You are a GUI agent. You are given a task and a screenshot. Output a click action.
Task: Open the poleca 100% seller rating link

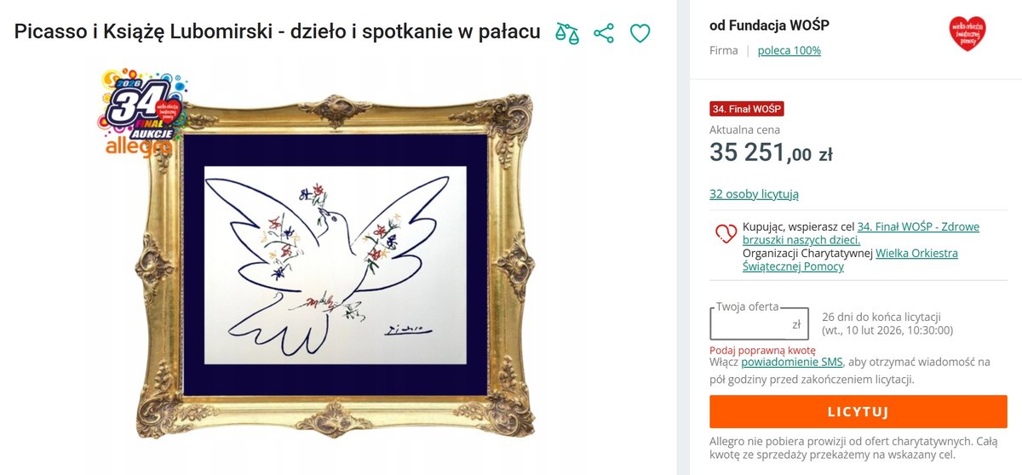coord(789,50)
